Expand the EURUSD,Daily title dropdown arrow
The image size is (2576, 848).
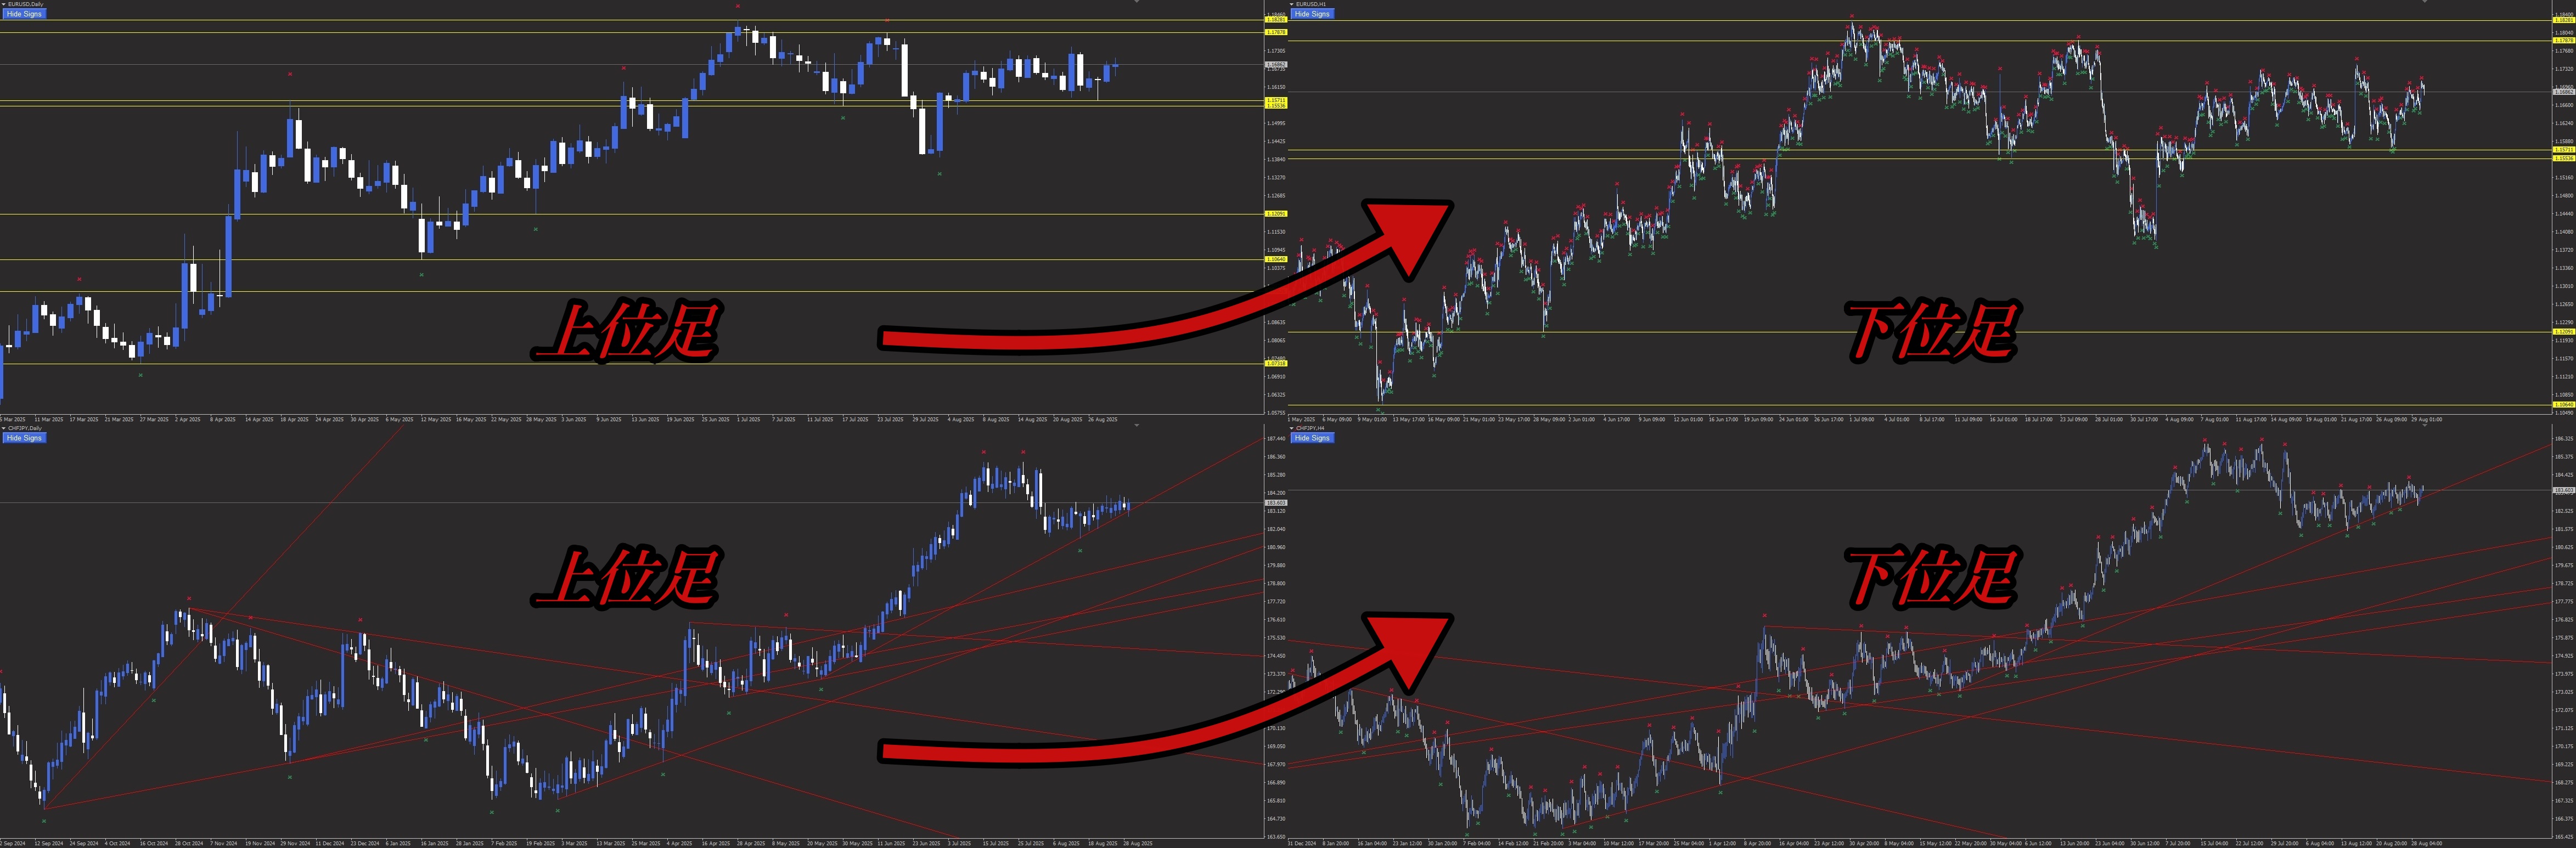(3, 4)
